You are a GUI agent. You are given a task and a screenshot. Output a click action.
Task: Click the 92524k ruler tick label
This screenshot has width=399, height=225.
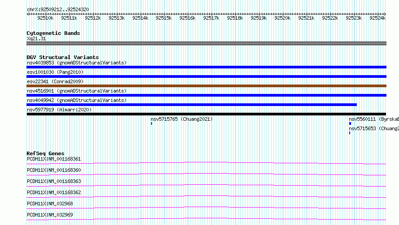(x=377, y=18)
